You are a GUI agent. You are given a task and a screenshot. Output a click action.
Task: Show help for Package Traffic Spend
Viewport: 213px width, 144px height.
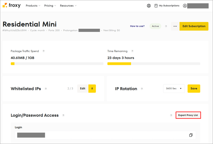43,51
